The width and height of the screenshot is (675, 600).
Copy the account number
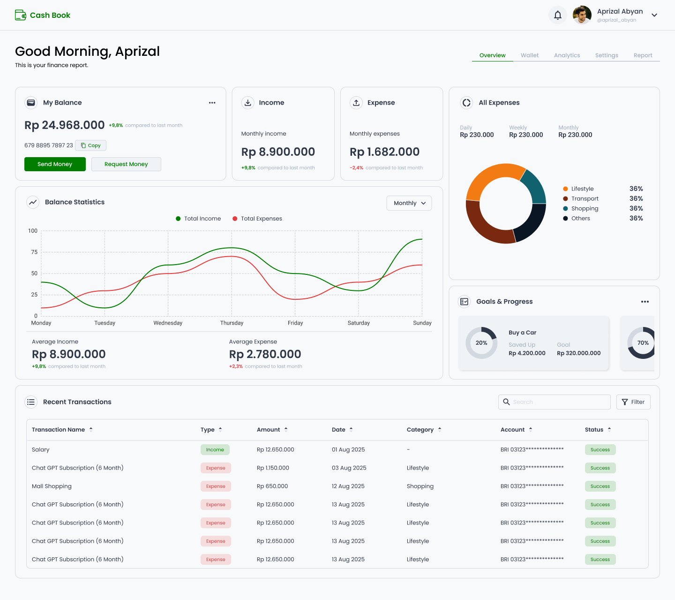90,145
